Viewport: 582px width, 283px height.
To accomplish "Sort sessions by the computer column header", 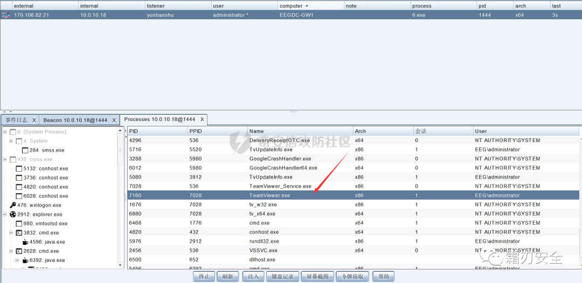I will (x=311, y=5).
